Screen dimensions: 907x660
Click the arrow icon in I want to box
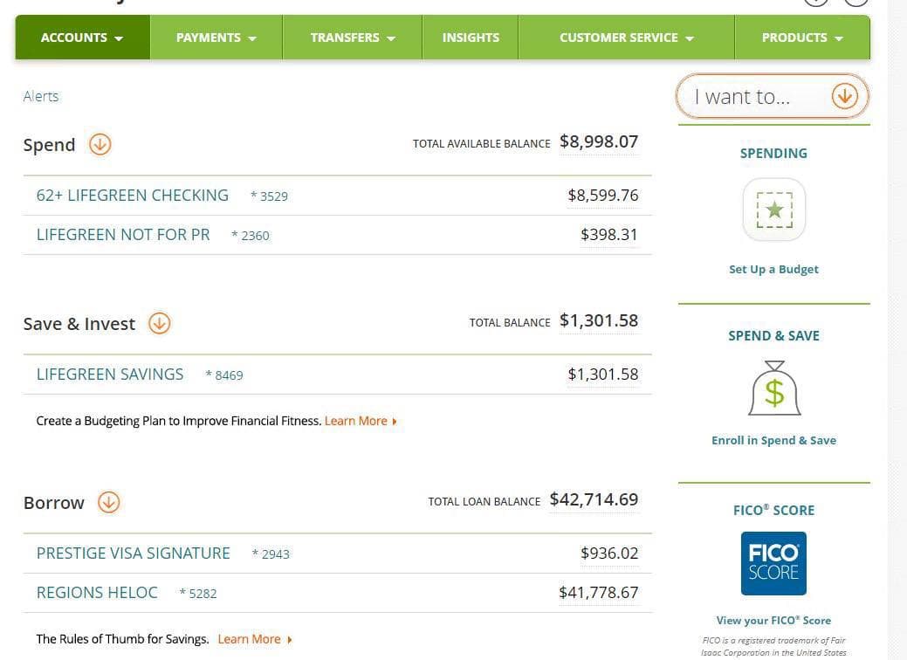pyautogui.click(x=844, y=97)
